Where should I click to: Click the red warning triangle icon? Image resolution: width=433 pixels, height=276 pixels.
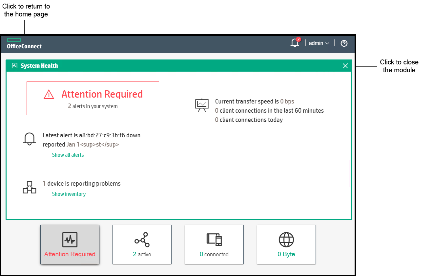(x=49, y=95)
